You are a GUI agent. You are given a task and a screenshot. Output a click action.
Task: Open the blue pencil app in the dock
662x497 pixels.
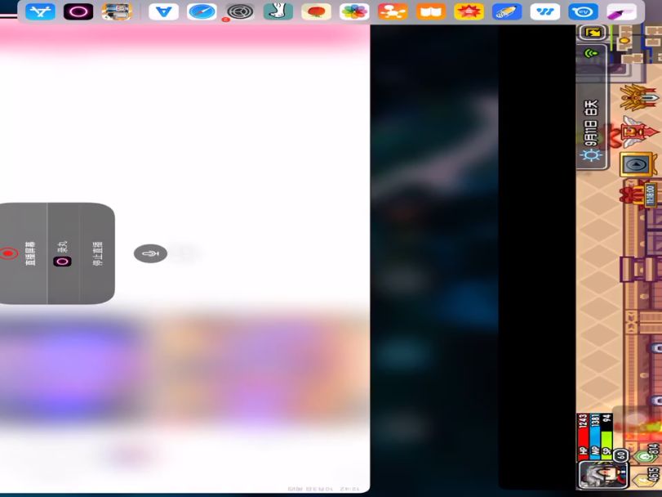pos(507,11)
